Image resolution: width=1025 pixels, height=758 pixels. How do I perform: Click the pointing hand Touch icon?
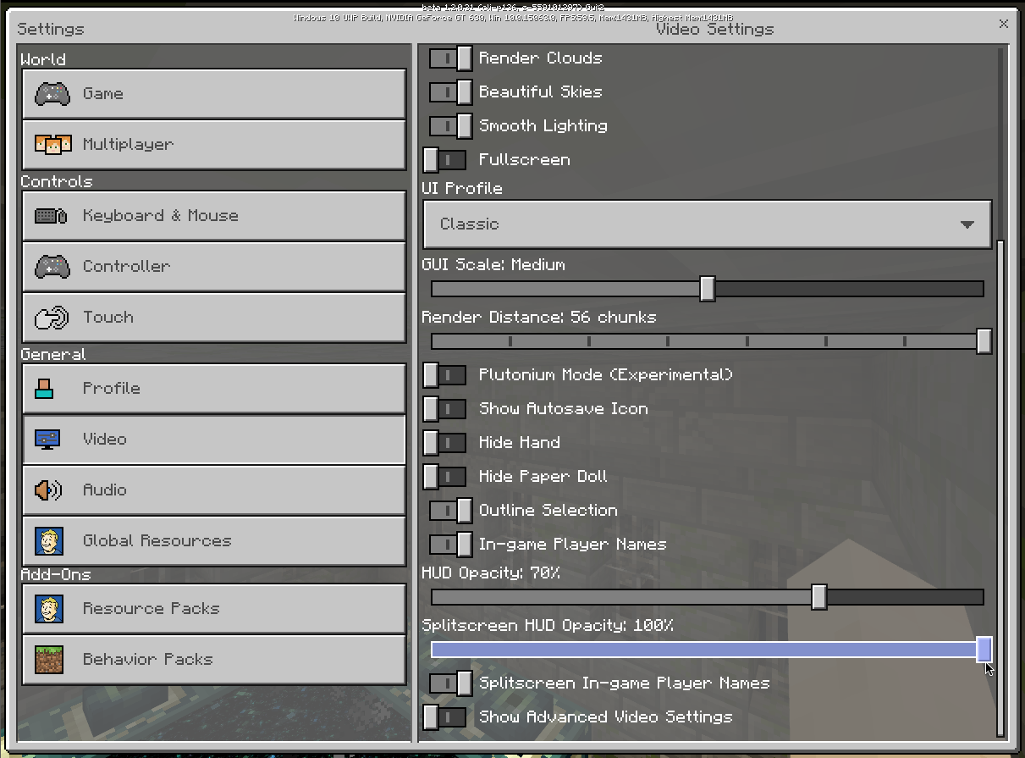(52, 318)
